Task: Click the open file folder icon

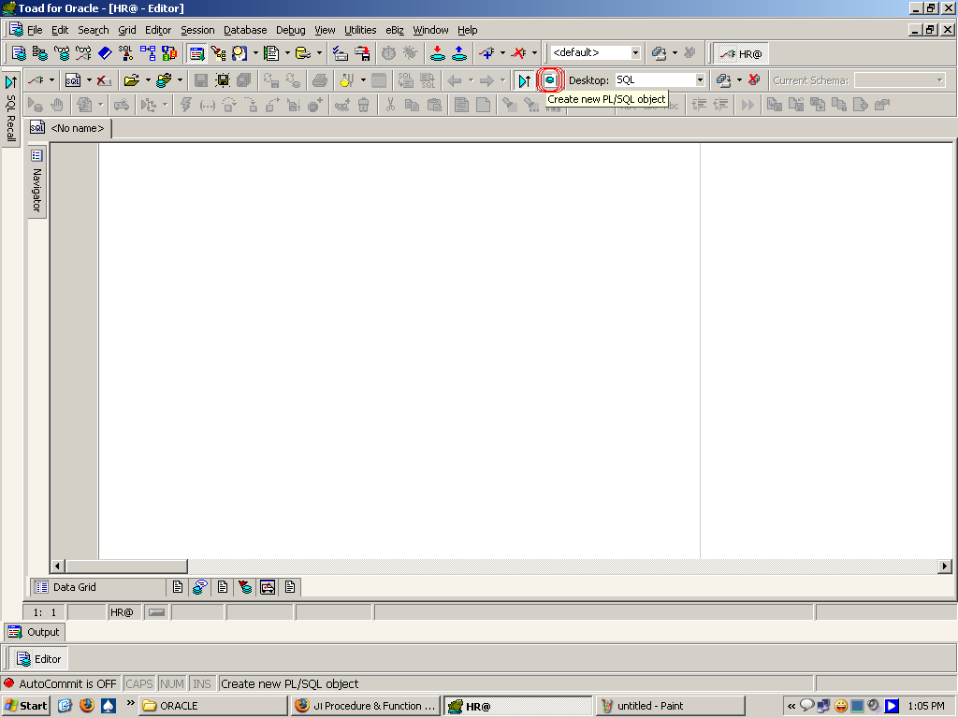Action: [131, 80]
